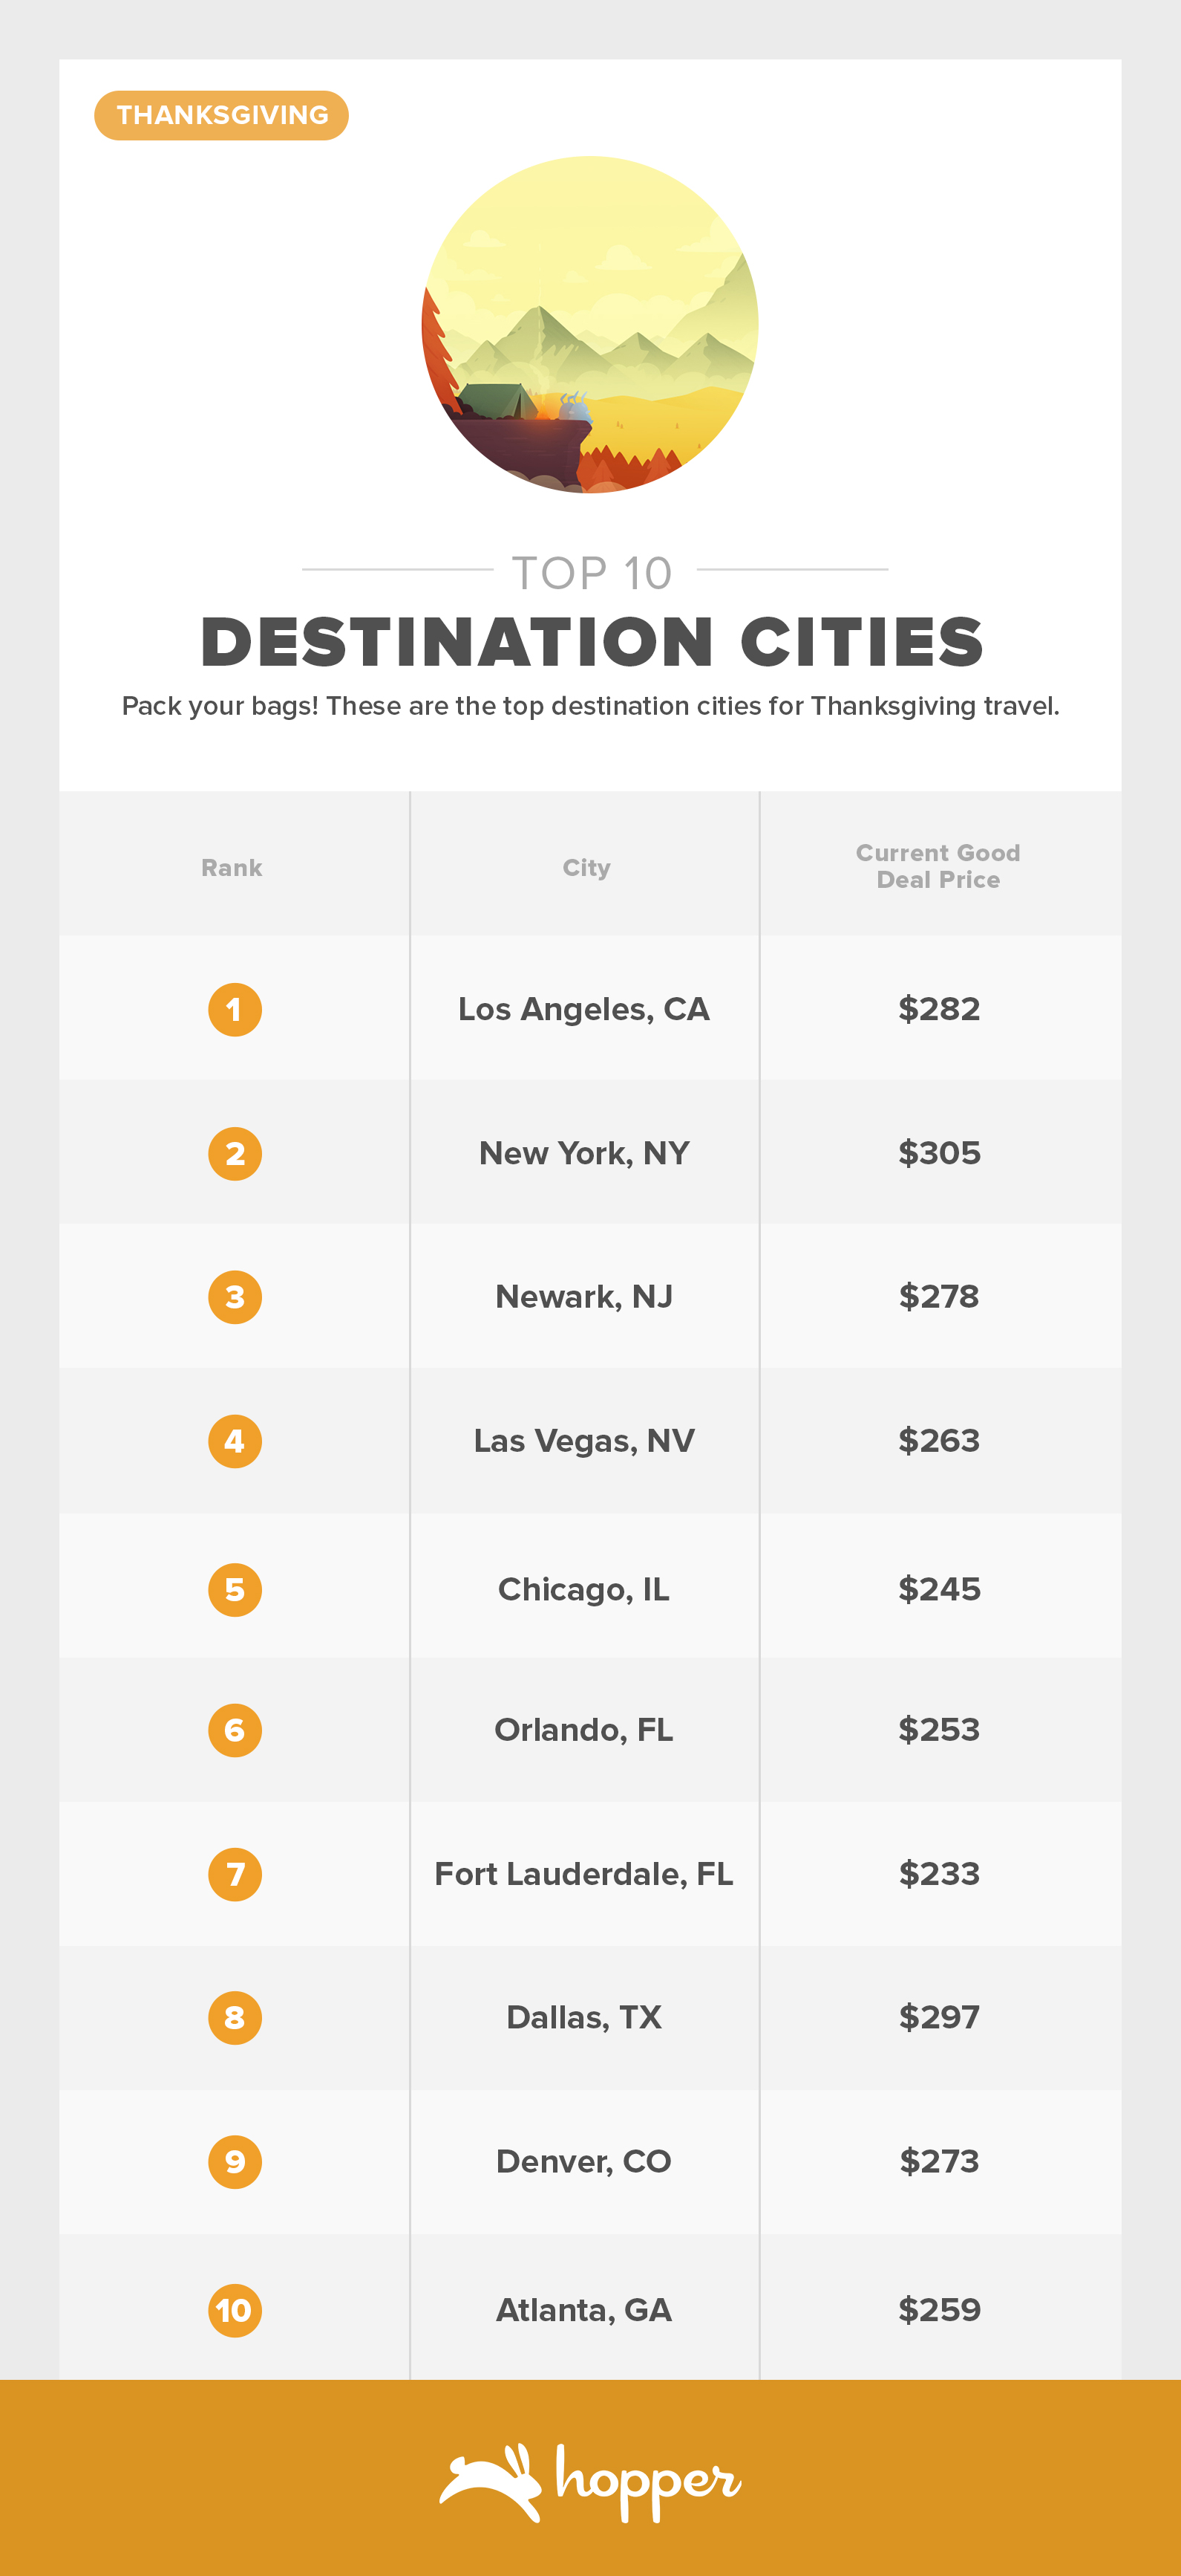Screen dimensions: 1181x2576
Task: Click the $297 Dallas price
Action: [x=939, y=2018]
